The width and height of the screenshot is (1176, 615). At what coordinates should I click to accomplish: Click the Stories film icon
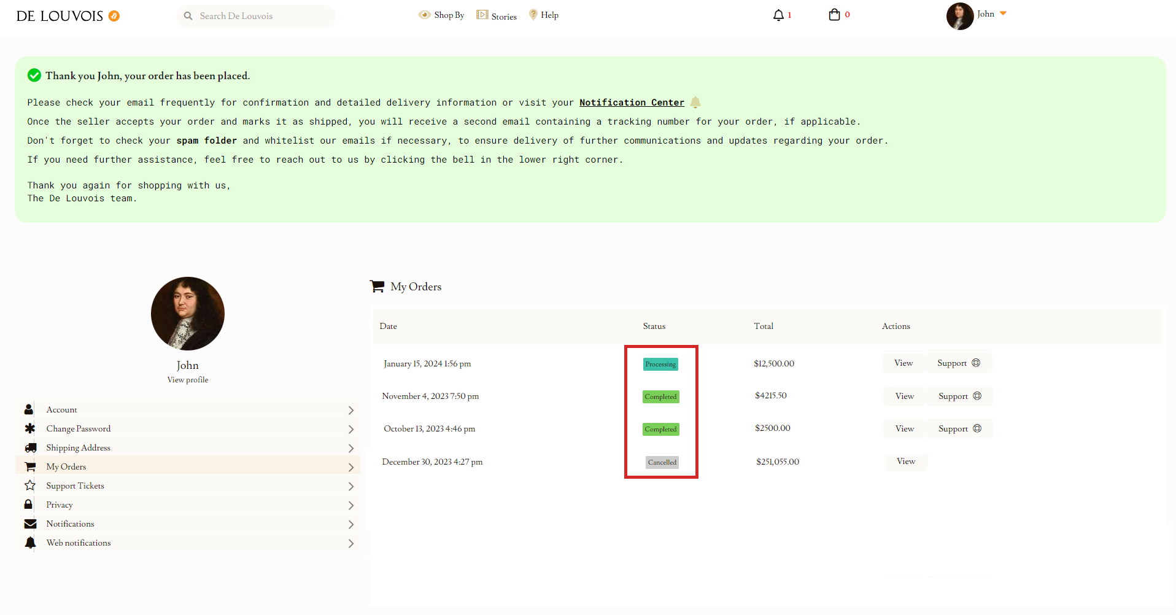(x=482, y=15)
